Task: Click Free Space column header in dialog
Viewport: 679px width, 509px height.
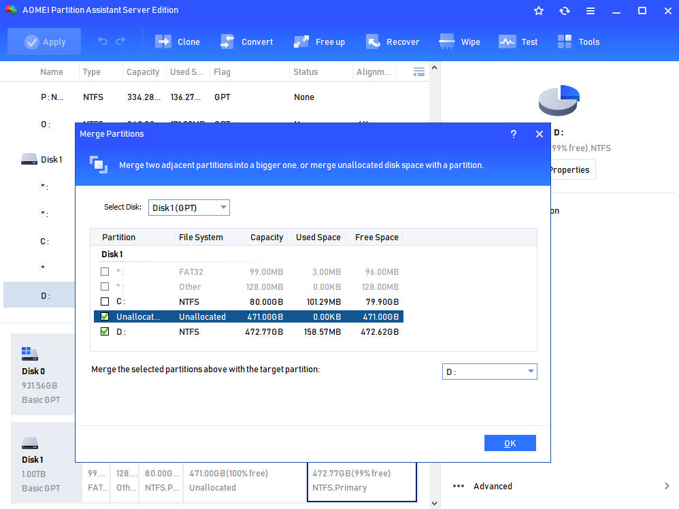Action: [x=377, y=237]
